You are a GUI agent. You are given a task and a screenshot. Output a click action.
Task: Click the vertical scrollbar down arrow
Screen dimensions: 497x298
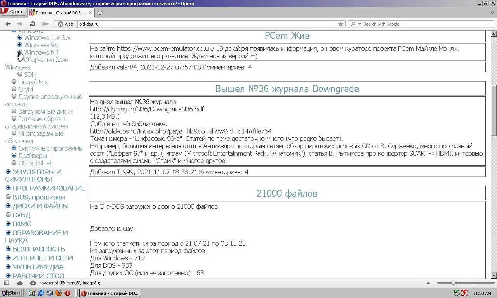pyautogui.click(x=494, y=275)
